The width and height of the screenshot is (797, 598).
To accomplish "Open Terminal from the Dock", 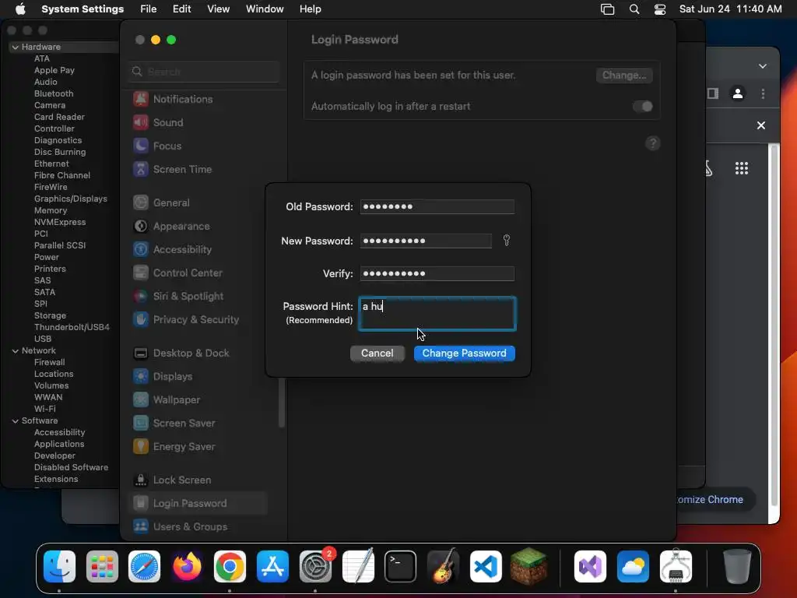I will [401, 566].
